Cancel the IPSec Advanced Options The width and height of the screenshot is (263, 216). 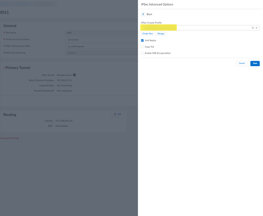[x=241, y=63]
